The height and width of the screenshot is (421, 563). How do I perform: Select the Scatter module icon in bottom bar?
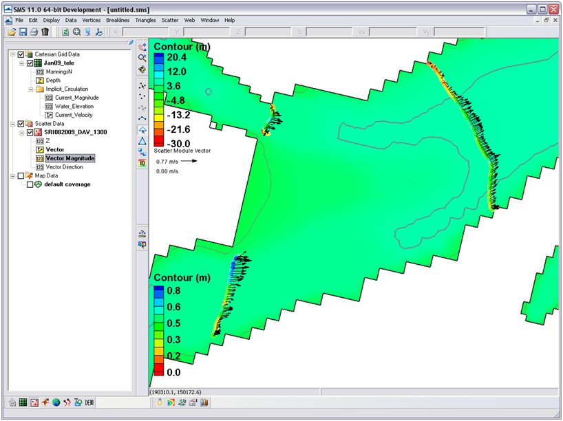coord(34,402)
